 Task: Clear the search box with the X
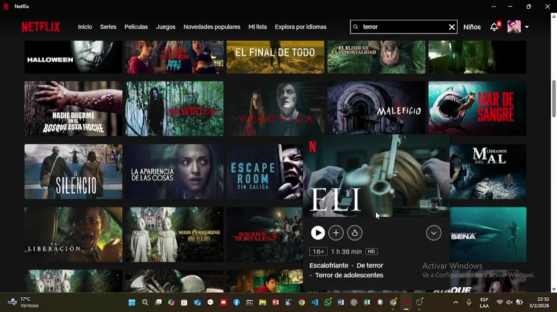[452, 27]
